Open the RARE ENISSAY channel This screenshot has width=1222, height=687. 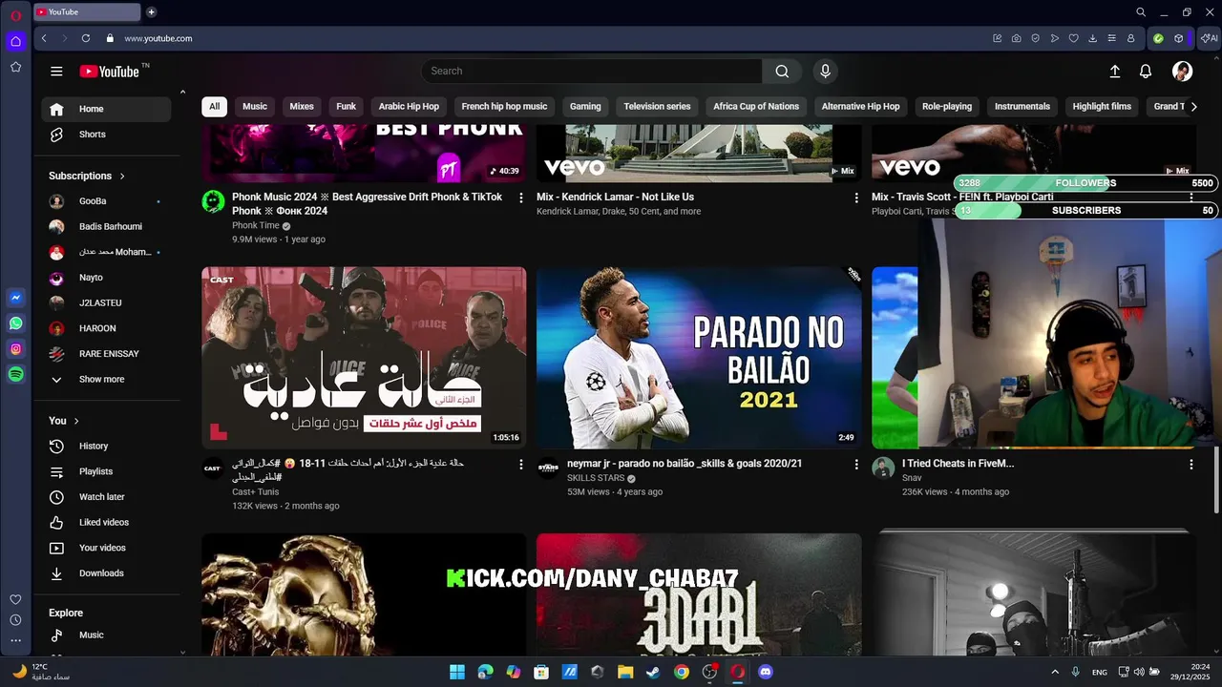pos(106,354)
